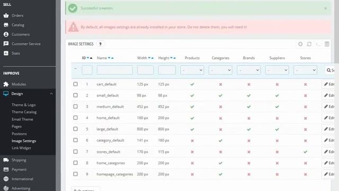Close the successful creation alert
This screenshot has height=191, width=339.
coord(325,8)
